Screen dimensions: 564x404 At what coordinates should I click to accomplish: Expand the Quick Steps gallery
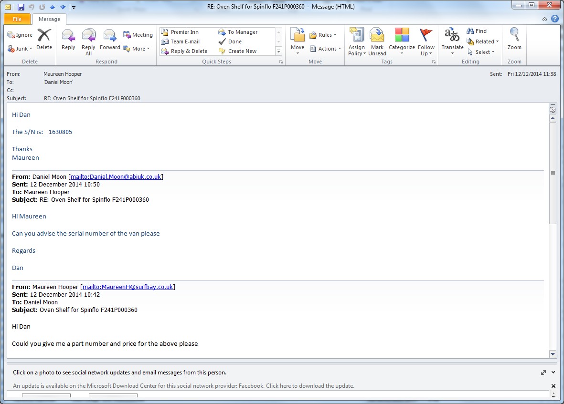[279, 51]
